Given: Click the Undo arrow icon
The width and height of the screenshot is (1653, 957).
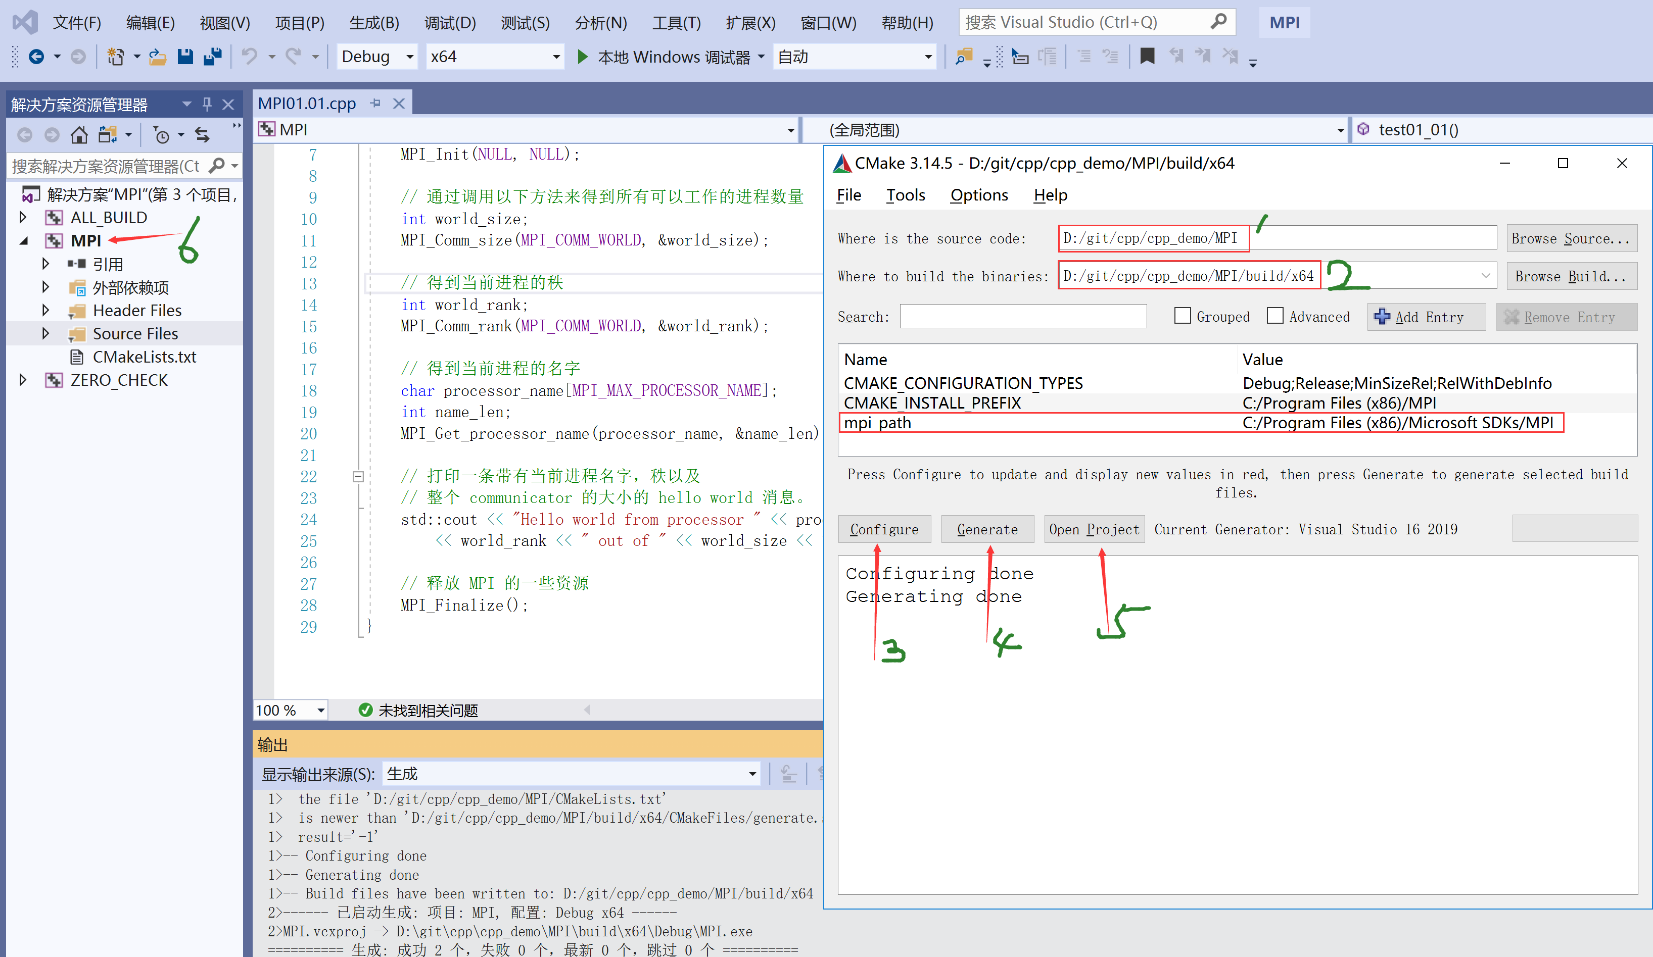Looking at the screenshot, I should 249,57.
